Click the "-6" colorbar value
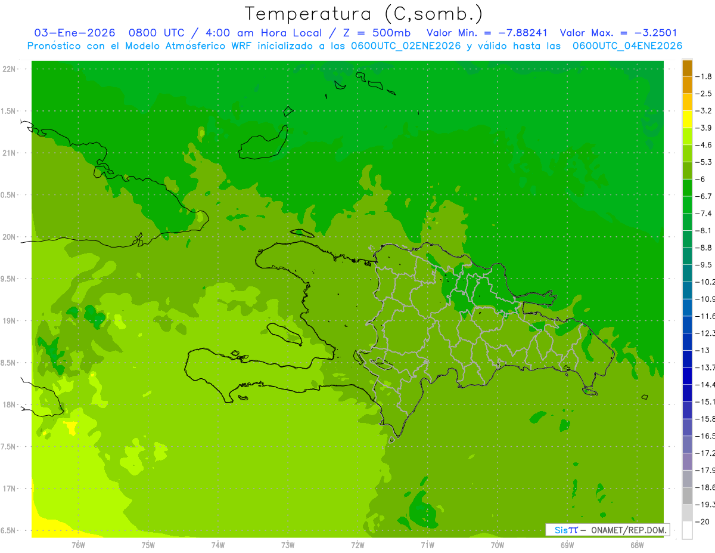Image resolution: width=715 pixels, height=553 pixels. [702, 180]
